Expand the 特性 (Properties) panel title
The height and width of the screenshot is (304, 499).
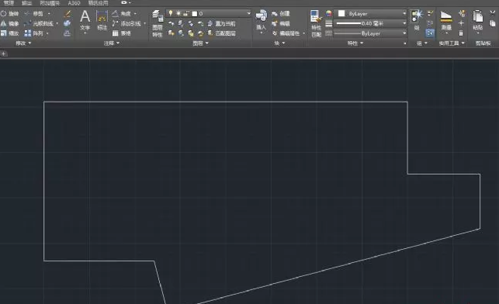coord(355,43)
